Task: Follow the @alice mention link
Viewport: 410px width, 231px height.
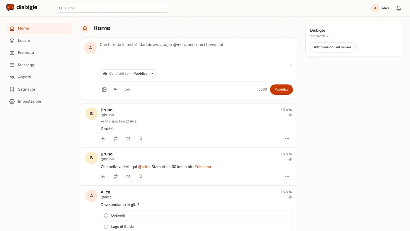Action: pos(144,167)
